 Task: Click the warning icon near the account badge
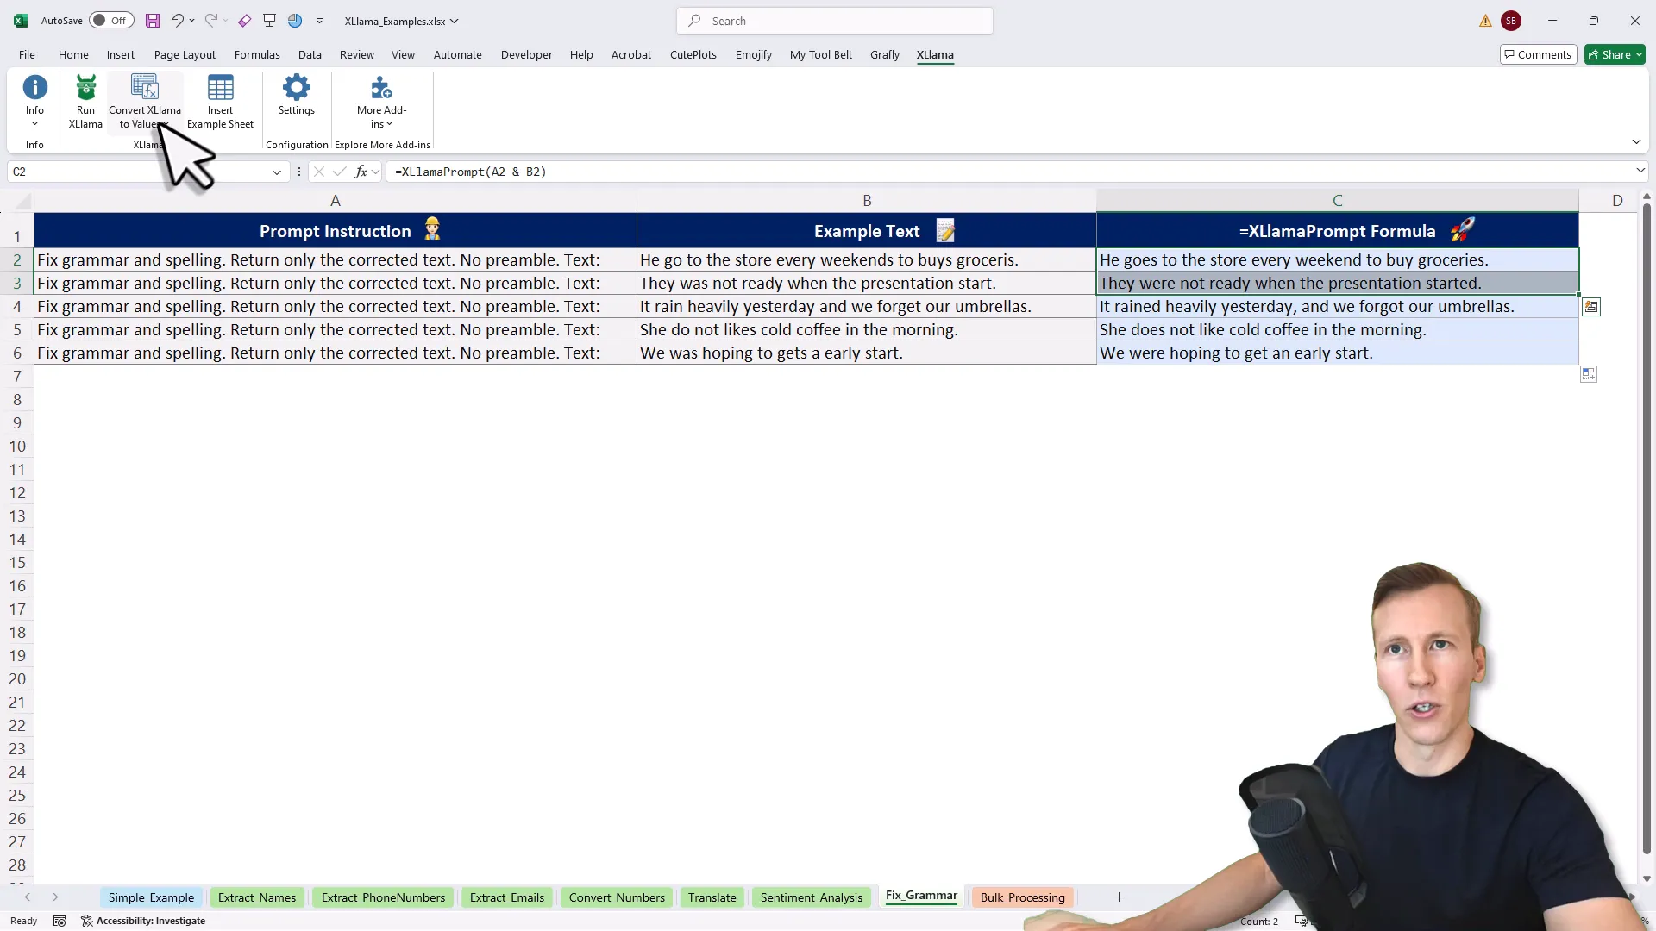(x=1485, y=21)
